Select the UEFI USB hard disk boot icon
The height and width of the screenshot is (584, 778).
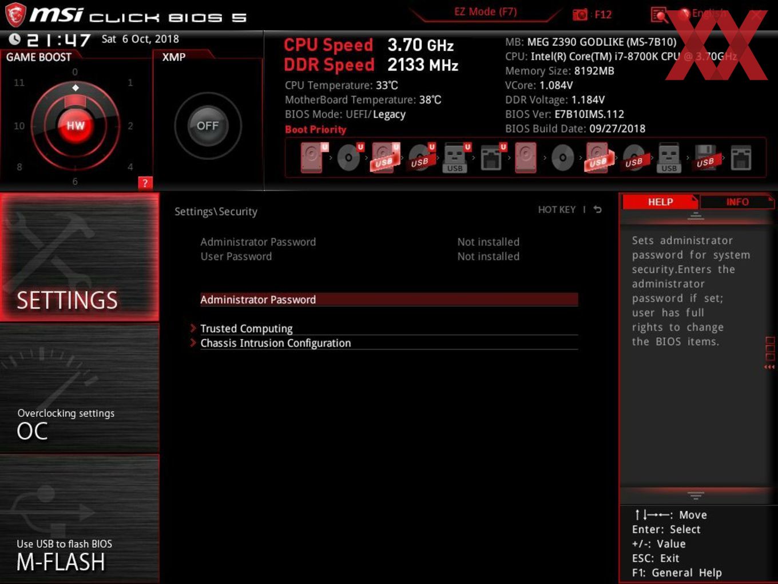(385, 157)
